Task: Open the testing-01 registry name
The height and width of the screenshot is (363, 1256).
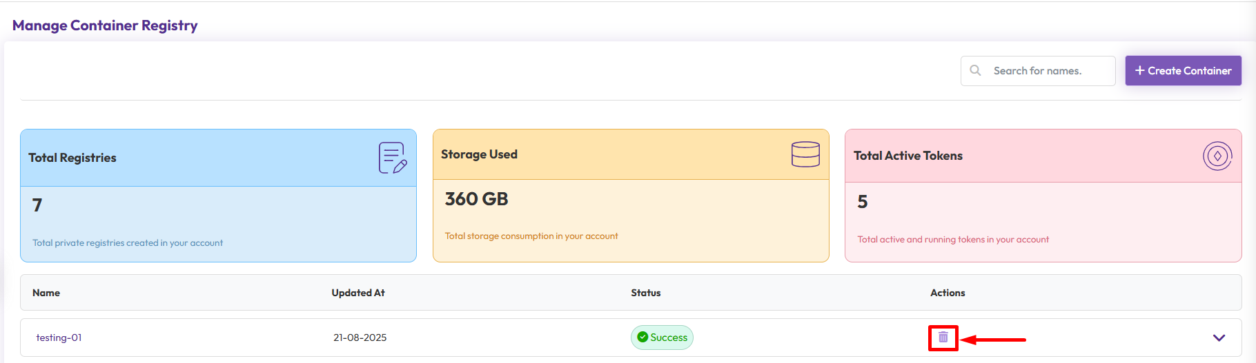Action: pyautogui.click(x=59, y=338)
